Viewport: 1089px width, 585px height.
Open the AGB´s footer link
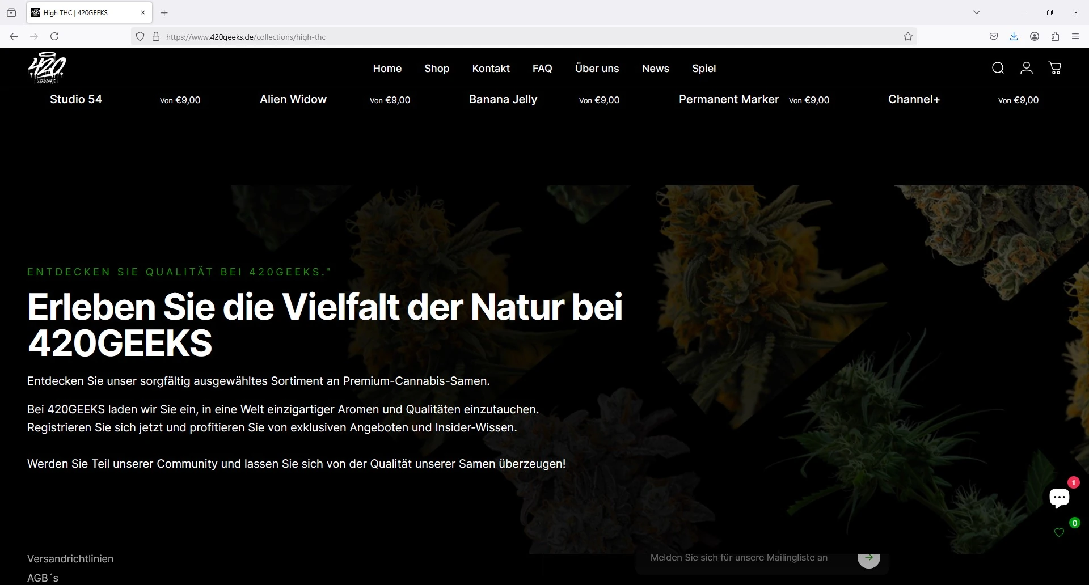[43, 578]
